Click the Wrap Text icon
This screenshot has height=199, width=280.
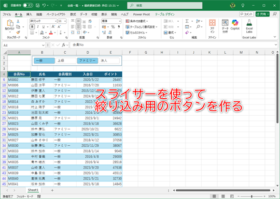[x=90, y=21]
